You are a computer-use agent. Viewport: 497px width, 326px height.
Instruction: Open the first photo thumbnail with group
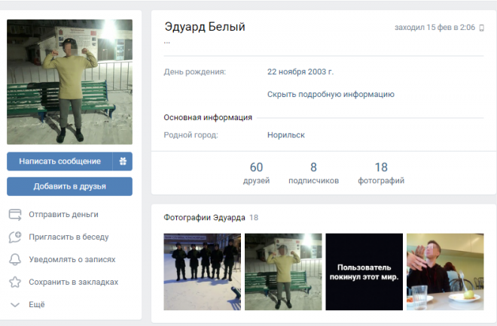[x=203, y=271]
